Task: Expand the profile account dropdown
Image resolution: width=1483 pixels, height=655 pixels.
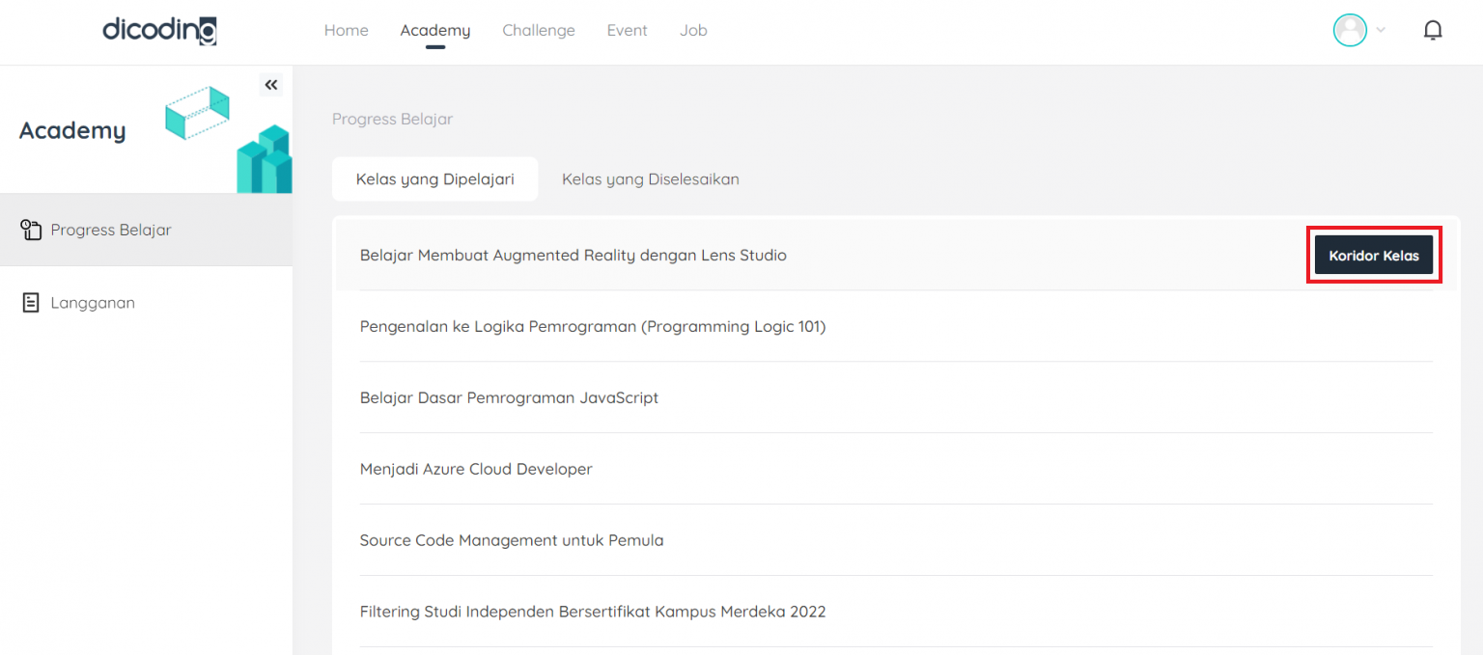Action: click(x=1381, y=30)
